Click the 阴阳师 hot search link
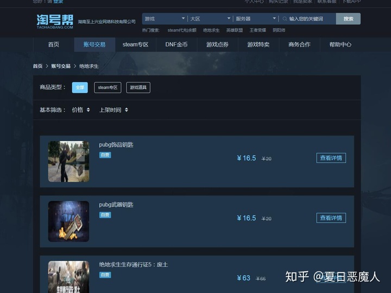Viewport: 391px width, 293px height. click(x=279, y=30)
